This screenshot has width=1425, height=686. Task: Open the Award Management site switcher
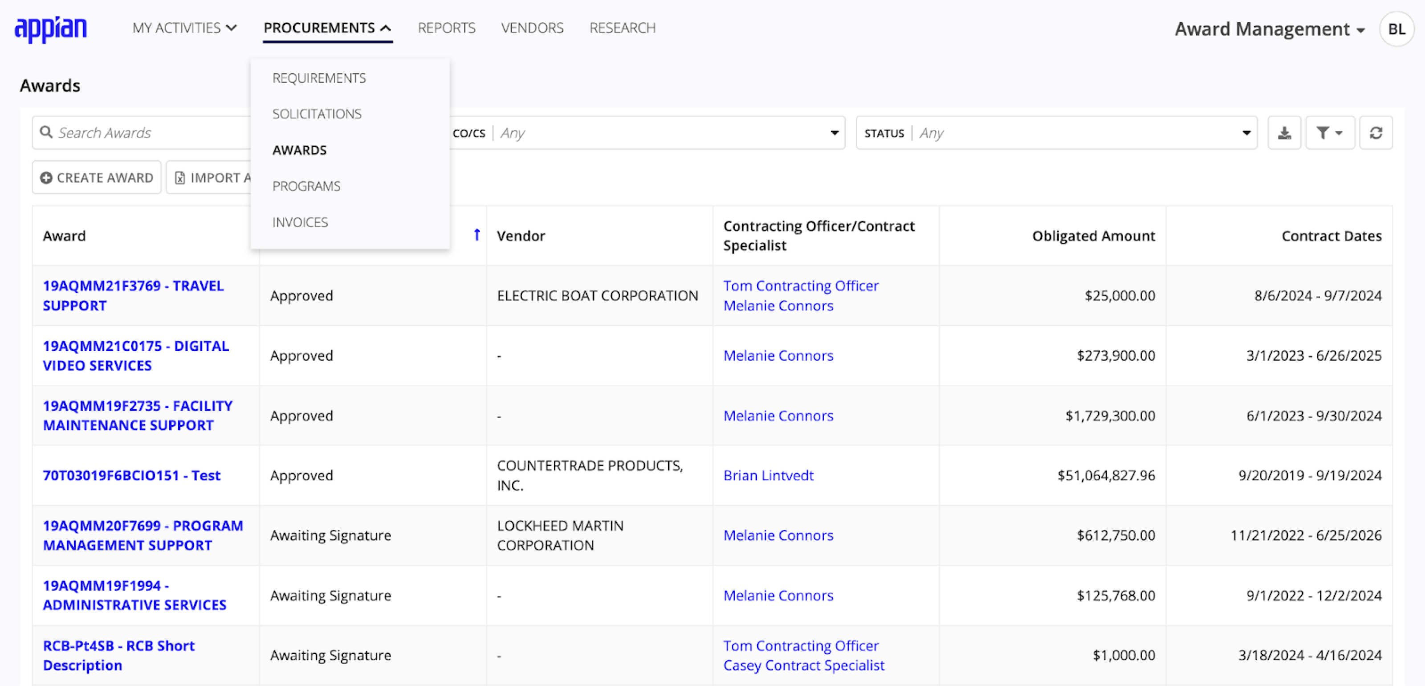(1270, 29)
